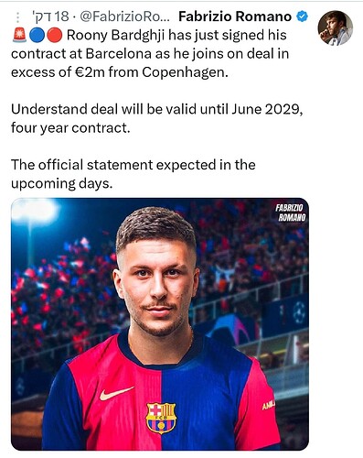Image resolution: width=363 pixels, height=458 pixels.
Task: Click the word "Copenhagen" in the tweet
Action: [x=185, y=72]
